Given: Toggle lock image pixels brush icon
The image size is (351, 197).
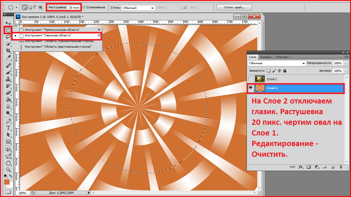Looking at the screenshot, I should [274, 71].
